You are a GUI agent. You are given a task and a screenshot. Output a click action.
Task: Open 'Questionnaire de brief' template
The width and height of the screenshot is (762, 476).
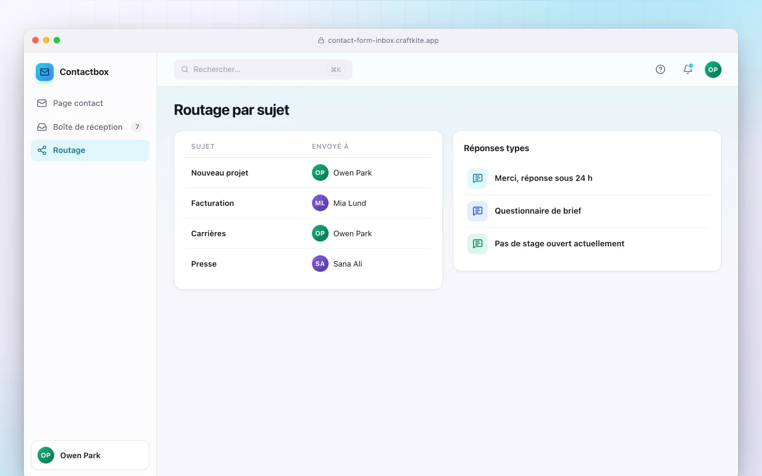(x=587, y=211)
